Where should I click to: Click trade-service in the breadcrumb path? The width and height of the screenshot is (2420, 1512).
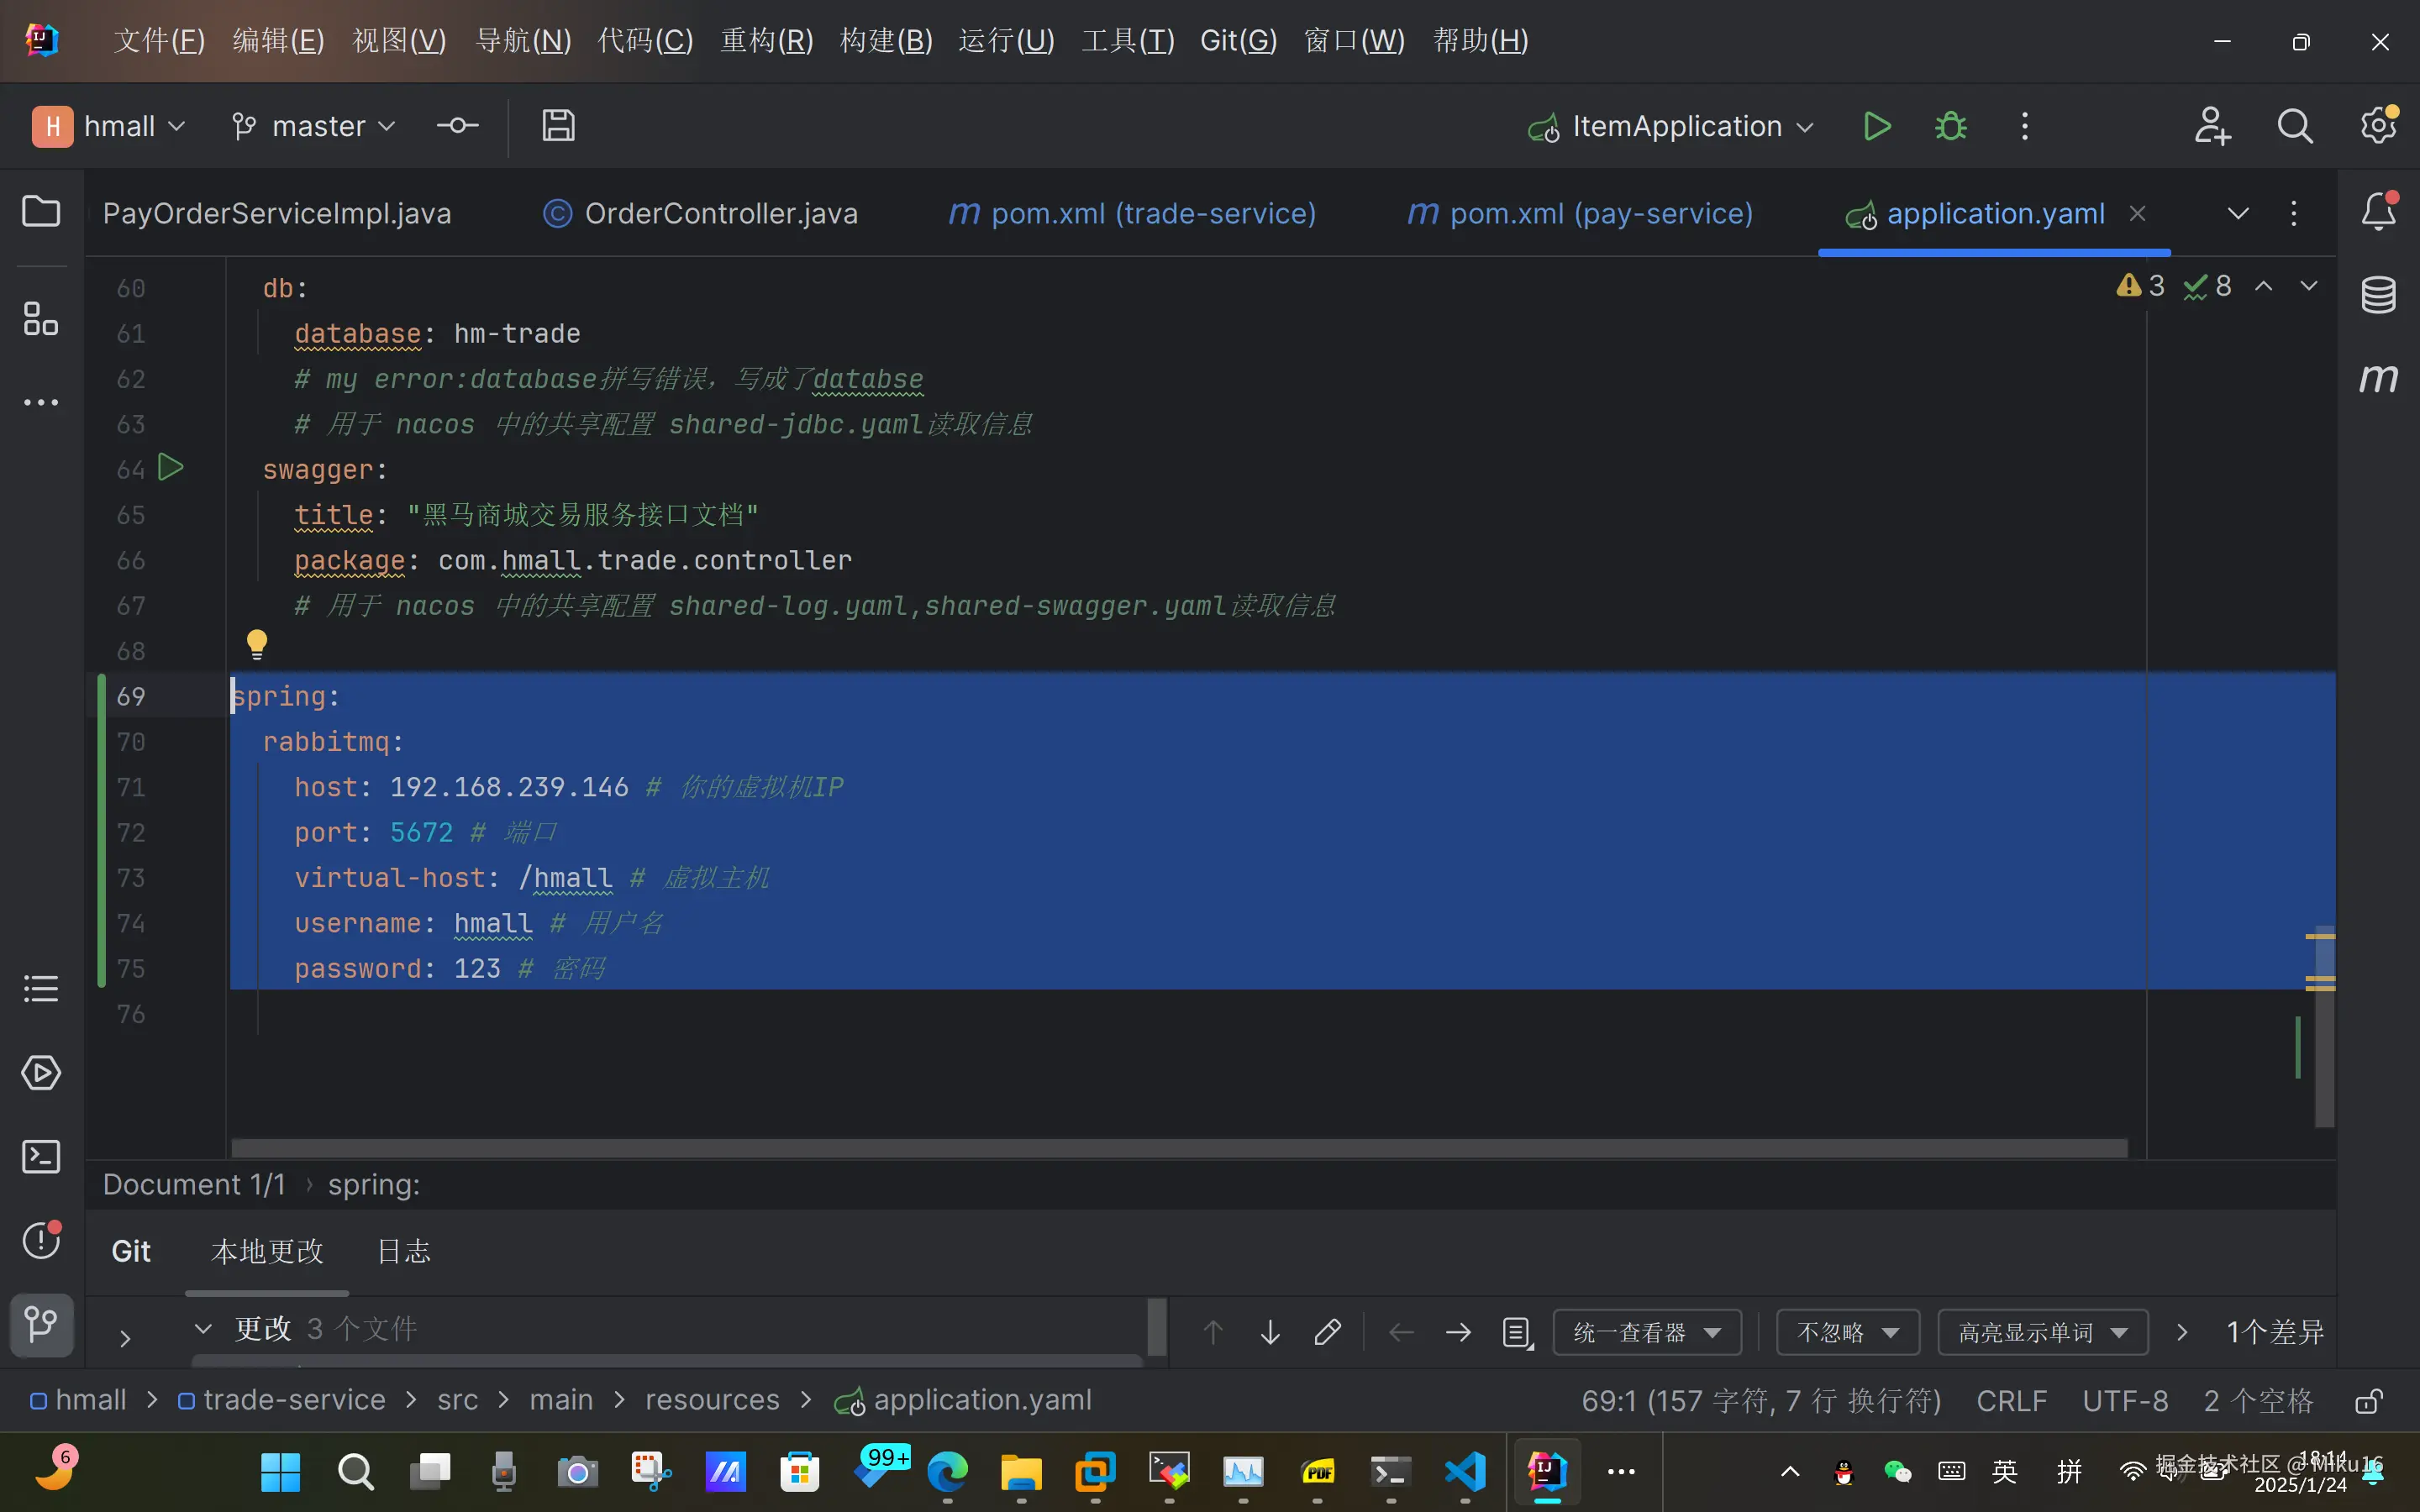coord(294,1400)
